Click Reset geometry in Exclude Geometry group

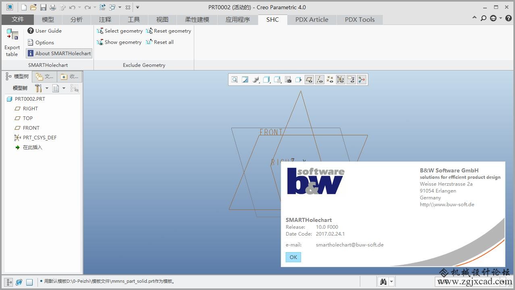(168, 31)
